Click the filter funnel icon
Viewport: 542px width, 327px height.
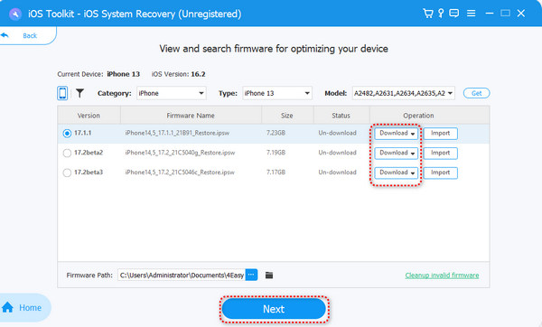click(x=79, y=93)
